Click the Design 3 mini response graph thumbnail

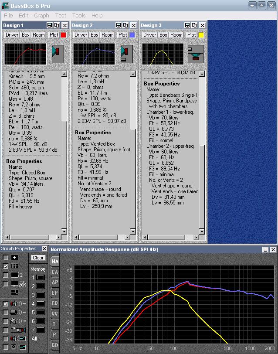click(163, 54)
